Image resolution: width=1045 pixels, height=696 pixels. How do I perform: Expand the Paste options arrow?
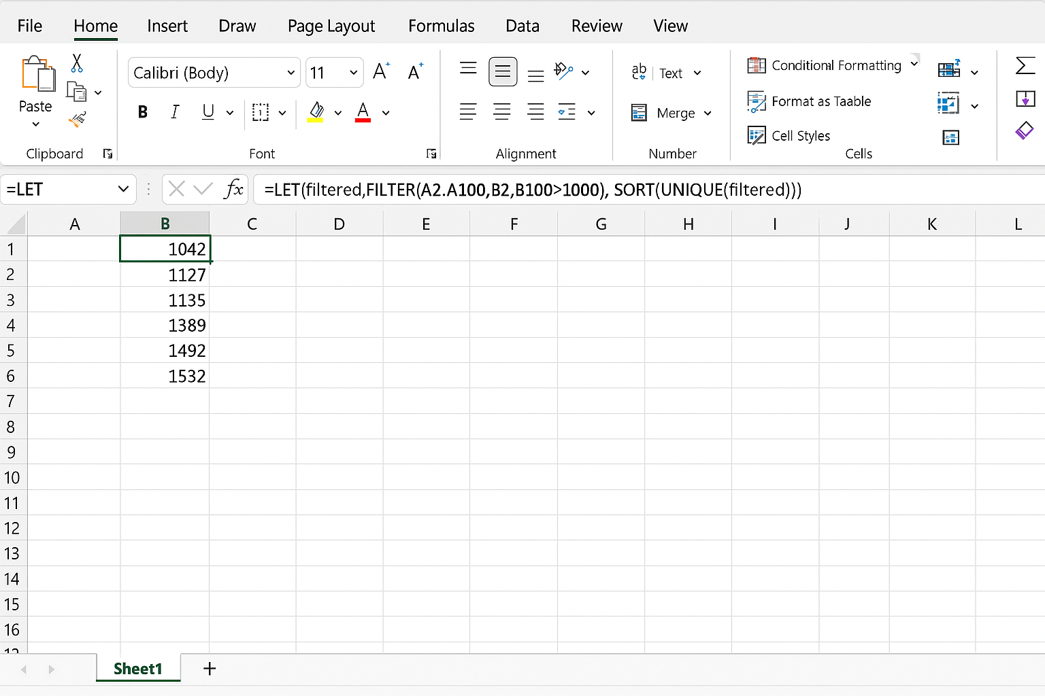click(36, 124)
